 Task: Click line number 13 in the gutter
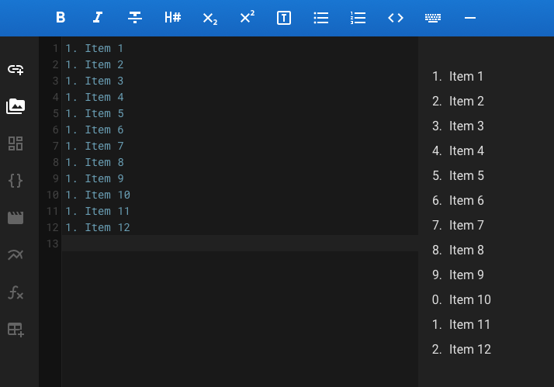coord(53,244)
